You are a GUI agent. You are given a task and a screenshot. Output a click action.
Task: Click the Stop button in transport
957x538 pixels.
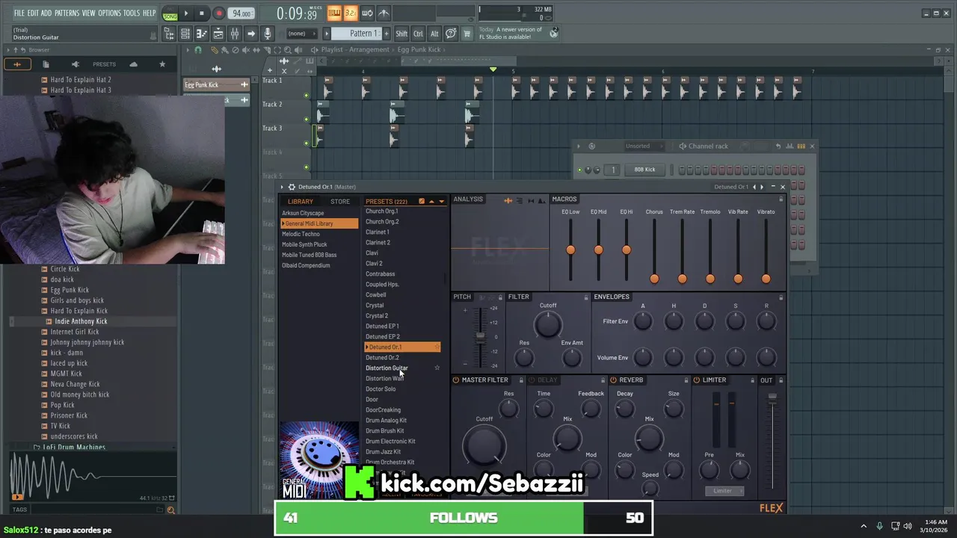(201, 13)
